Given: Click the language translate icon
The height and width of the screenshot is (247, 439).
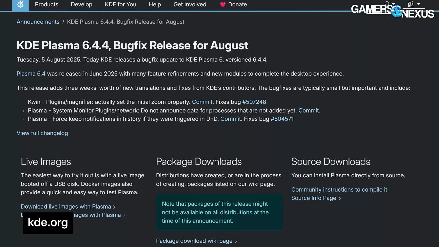Looking at the screenshot, I should pos(411,4).
